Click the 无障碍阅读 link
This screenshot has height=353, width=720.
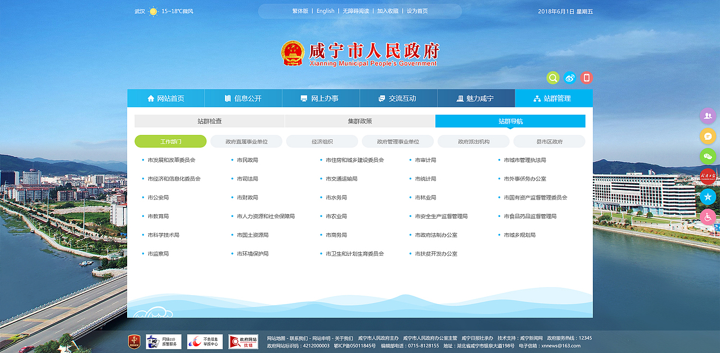tap(356, 11)
